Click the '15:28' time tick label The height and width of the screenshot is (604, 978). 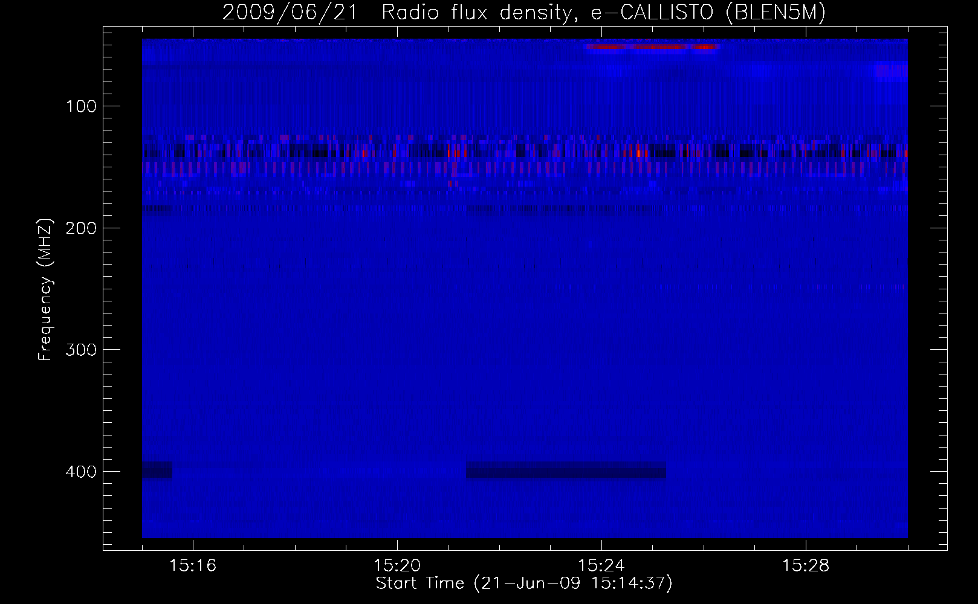tap(806, 566)
